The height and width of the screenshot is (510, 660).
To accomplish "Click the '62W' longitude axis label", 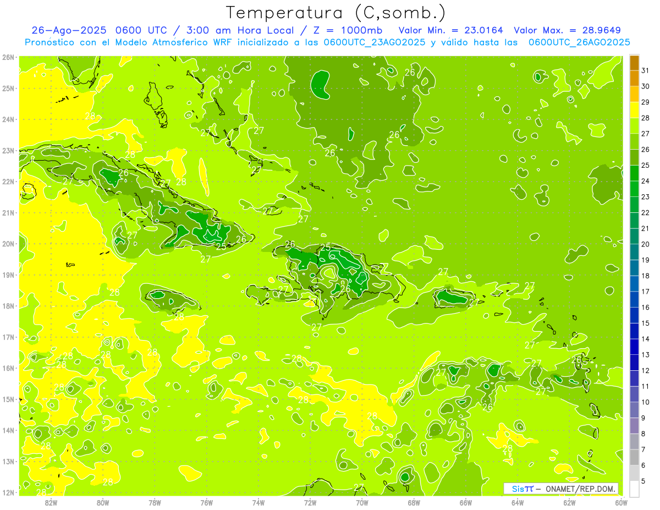I will (569, 502).
